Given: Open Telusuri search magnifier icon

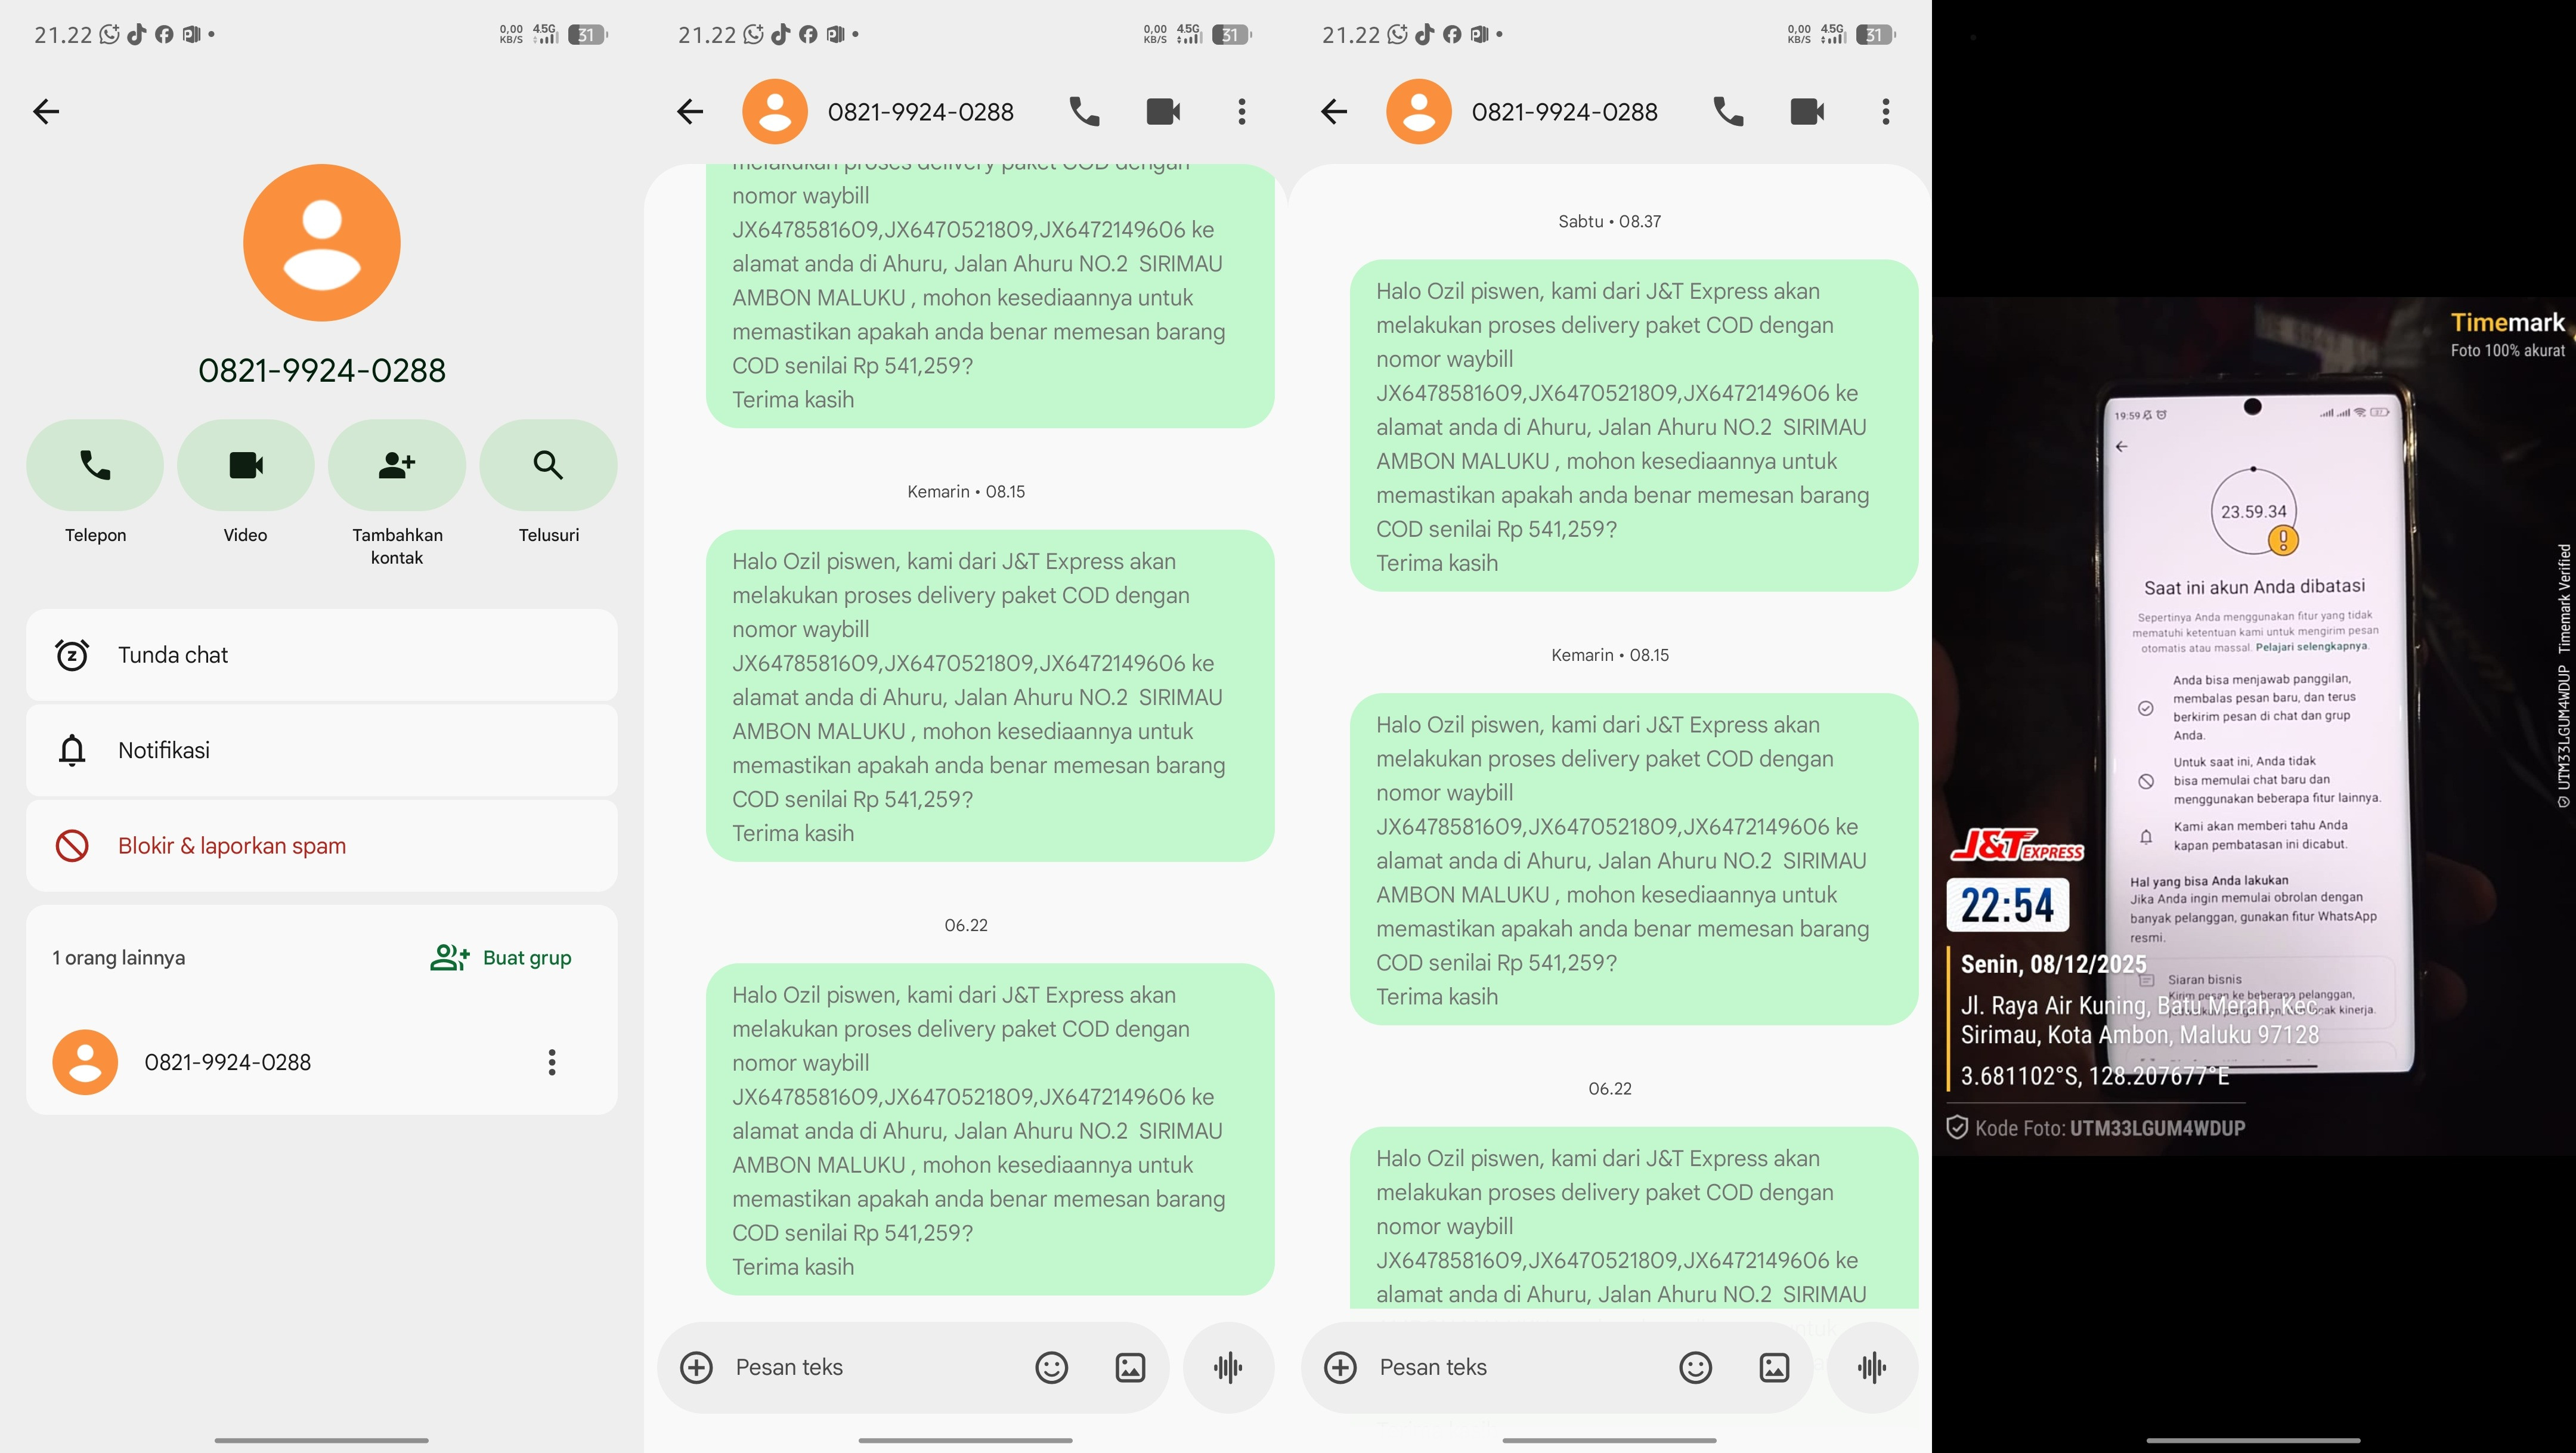Looking at the screenshot, I should pyautogui.click(x=548, y=465).
